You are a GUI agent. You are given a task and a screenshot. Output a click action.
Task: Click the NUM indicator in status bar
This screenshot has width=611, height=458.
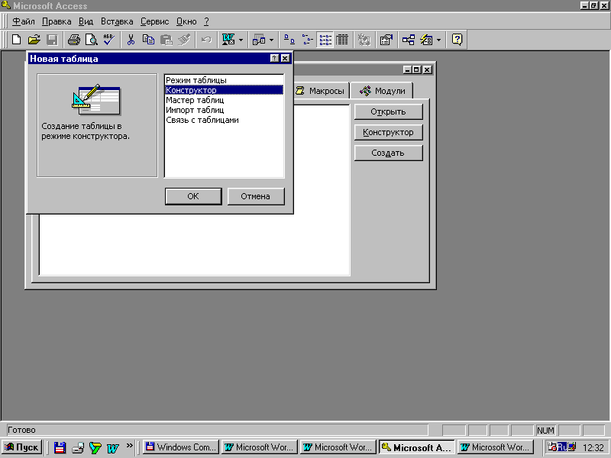click(545, 430)
